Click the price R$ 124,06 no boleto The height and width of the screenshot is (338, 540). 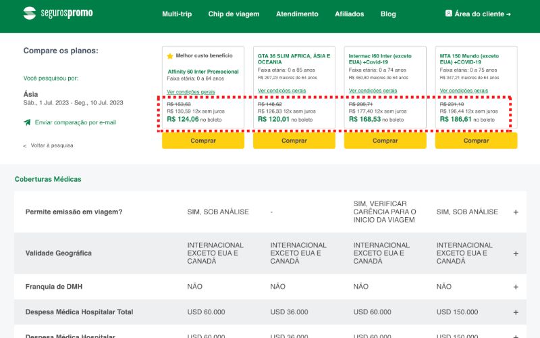tap(194, 120)
